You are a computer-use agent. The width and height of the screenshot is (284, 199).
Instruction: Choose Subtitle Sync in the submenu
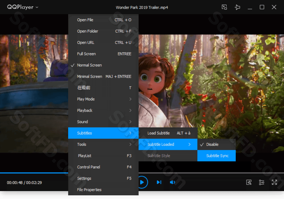[x=216, y=156]
